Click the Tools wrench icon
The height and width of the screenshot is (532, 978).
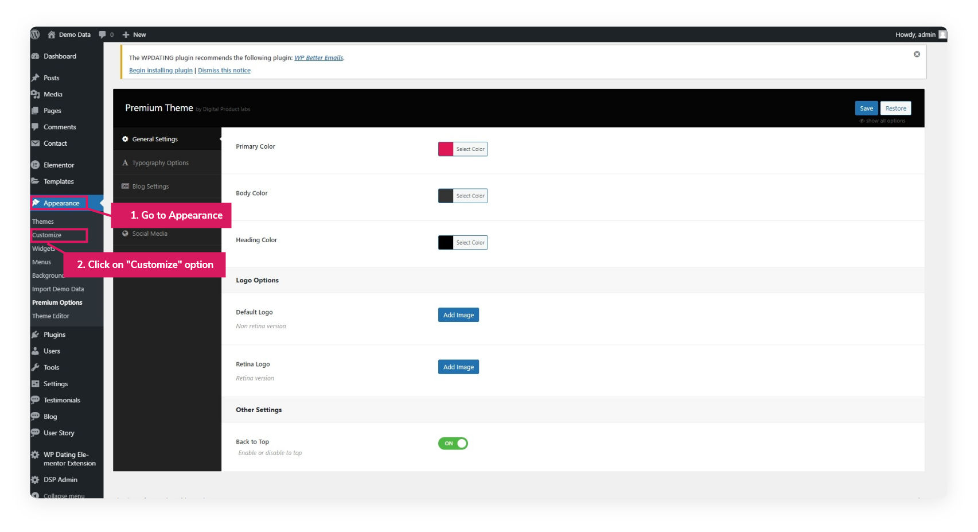[36, 367]
